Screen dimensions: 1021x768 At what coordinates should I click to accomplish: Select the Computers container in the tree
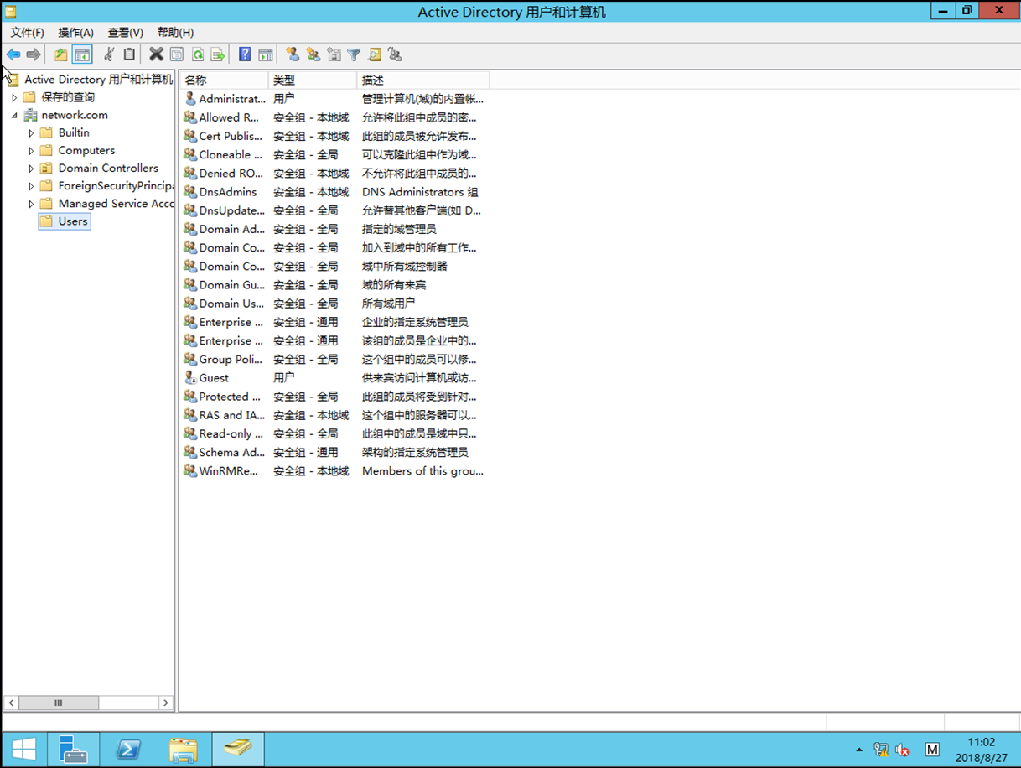(86, 151)
